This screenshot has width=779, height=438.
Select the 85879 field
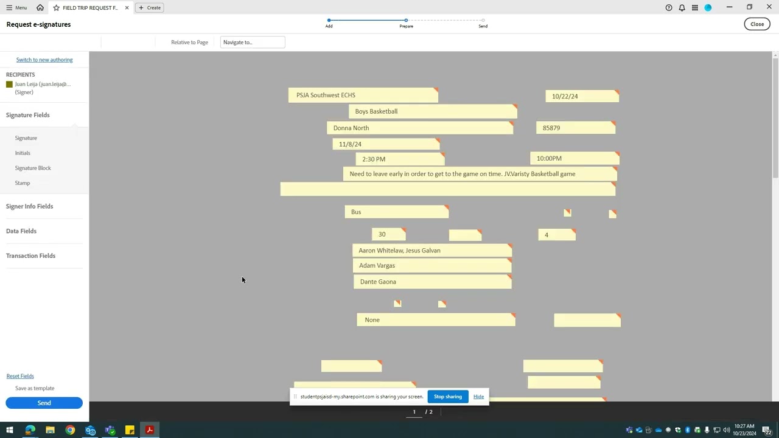576,128
